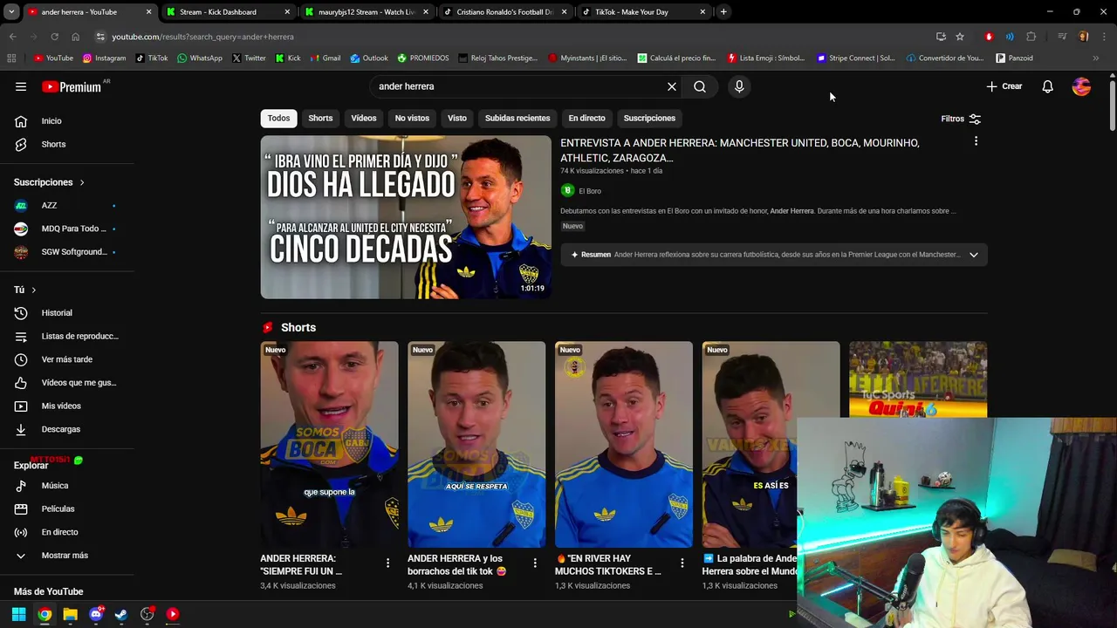
Task: Open the PROMIEDOS bookmark
Action: pos(423,58)
